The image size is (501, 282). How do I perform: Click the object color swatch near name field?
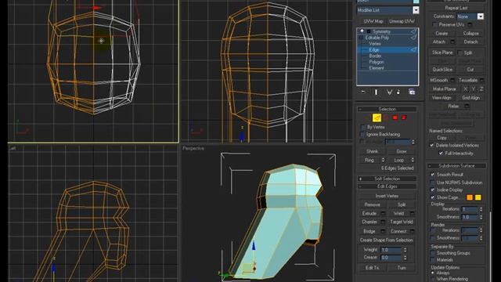(x=416, y=2)
